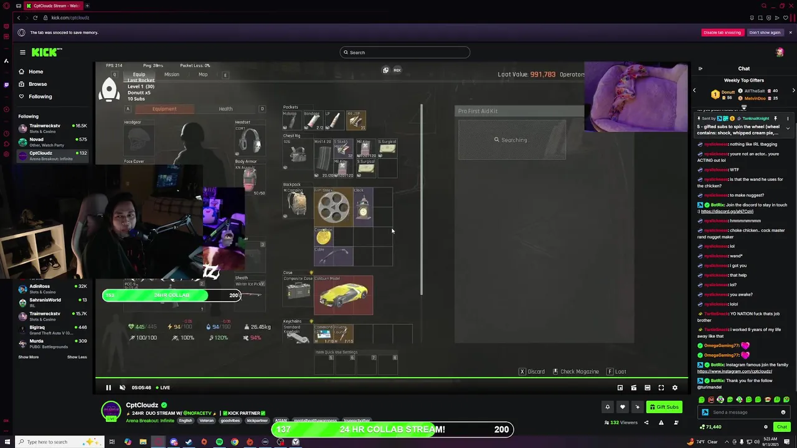Open the SahranisWorld recommended channel
The width and height of the screenshot is (797, 448).
(54, 302)
